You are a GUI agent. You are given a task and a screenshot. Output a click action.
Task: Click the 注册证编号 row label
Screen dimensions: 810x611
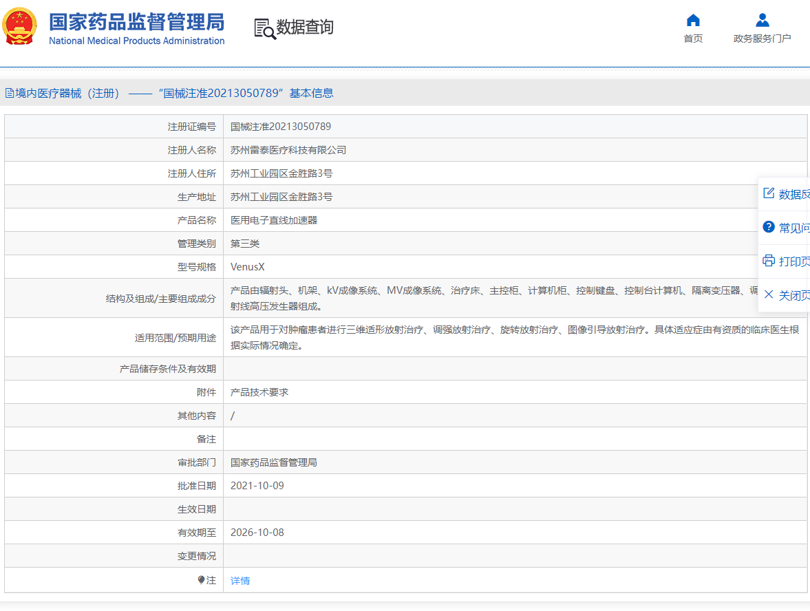coord(191,127)
